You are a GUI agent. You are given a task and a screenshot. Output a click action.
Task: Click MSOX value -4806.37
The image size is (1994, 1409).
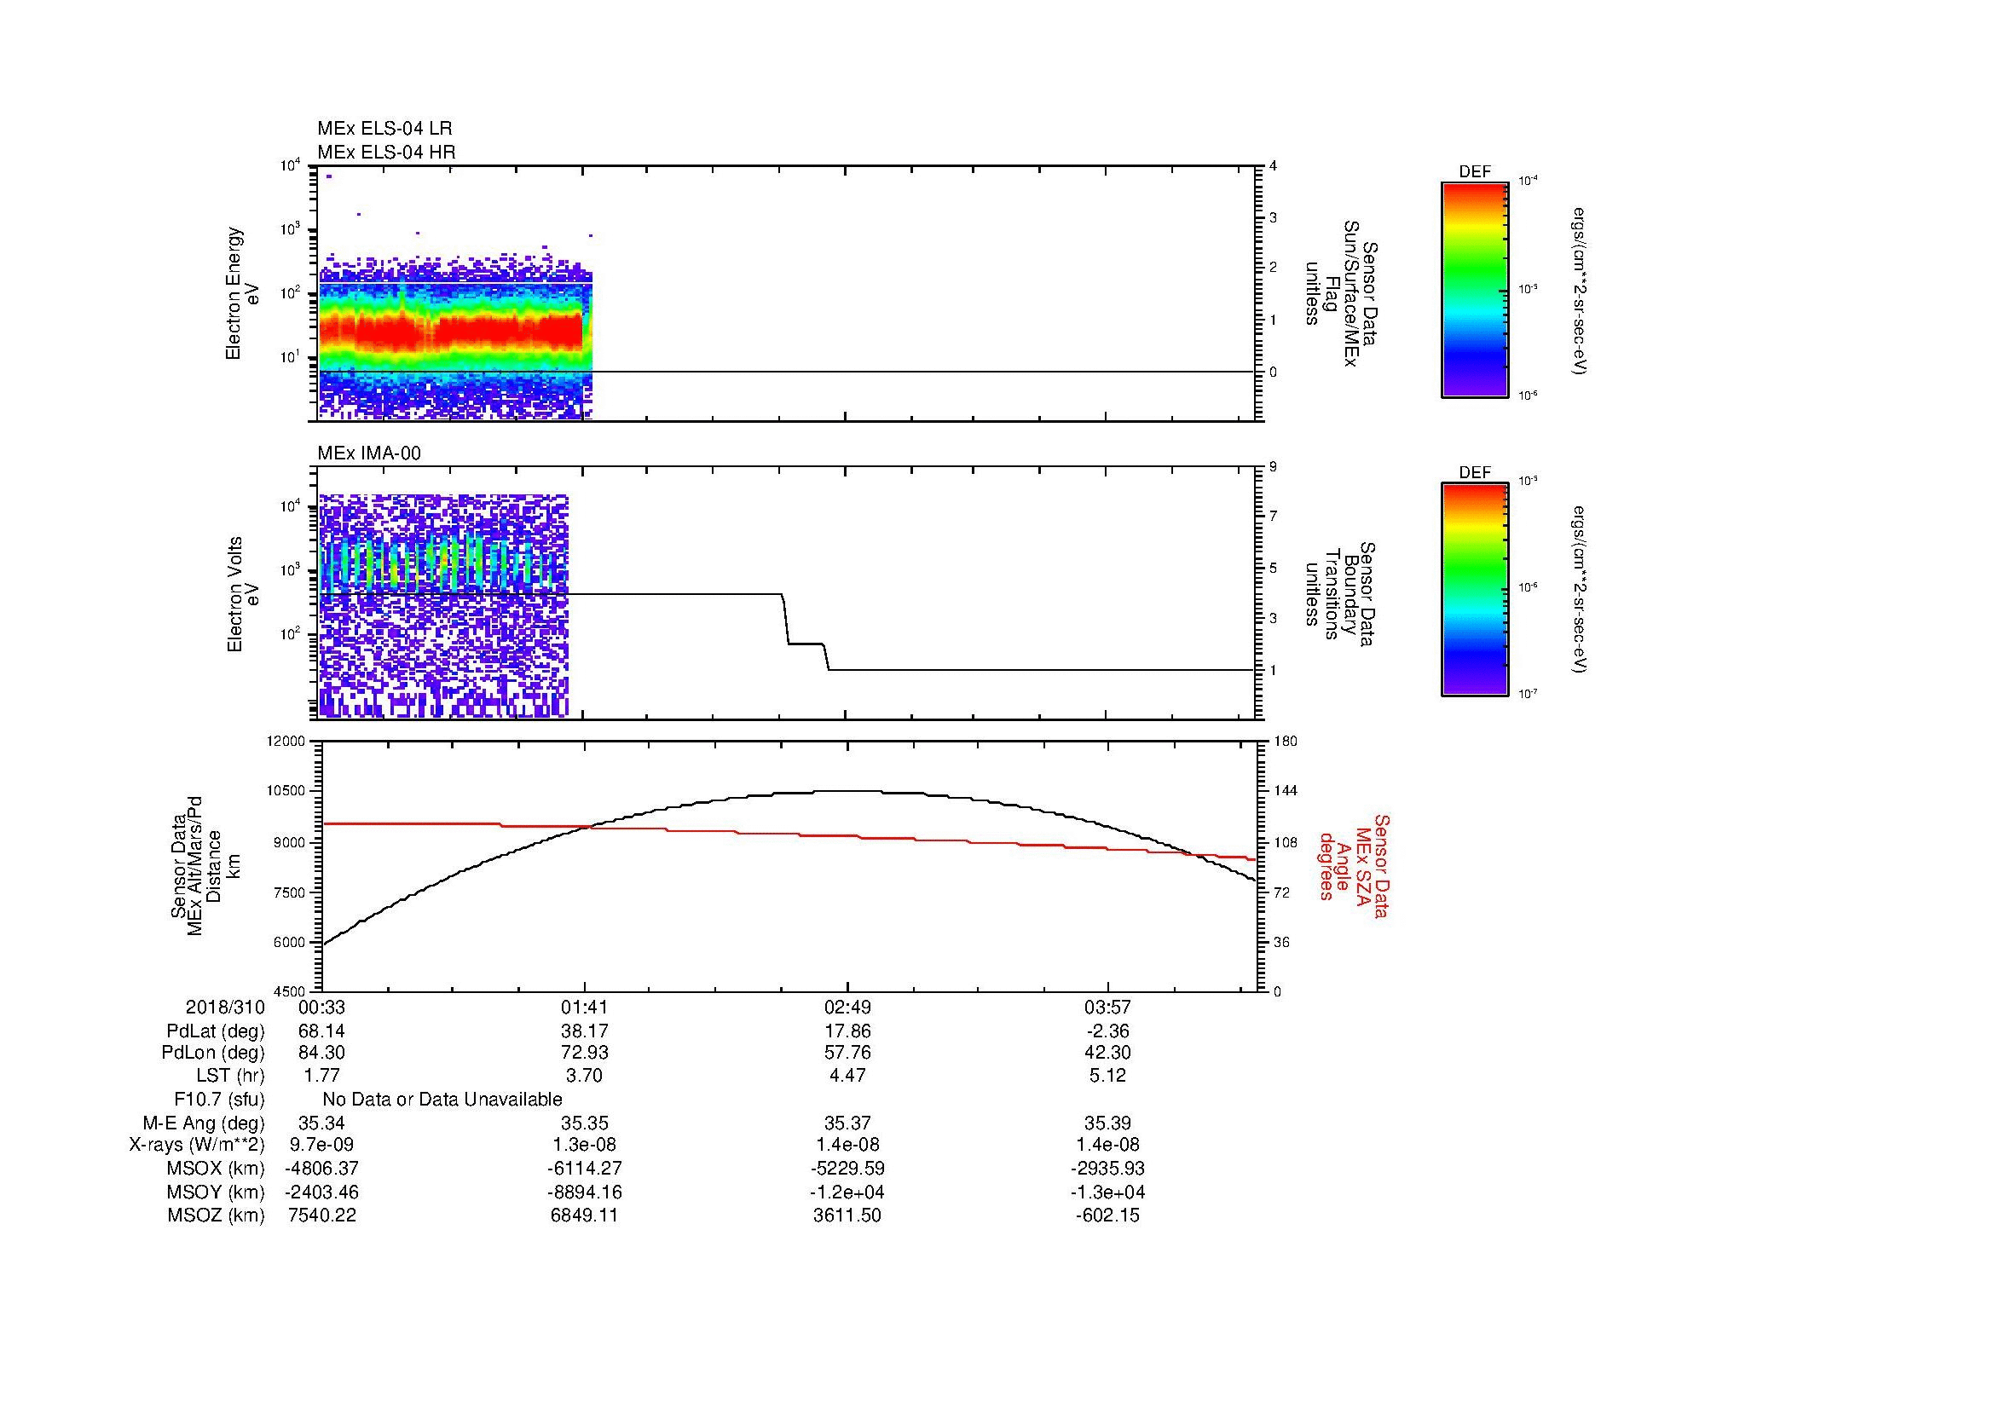pos(322,1169)
